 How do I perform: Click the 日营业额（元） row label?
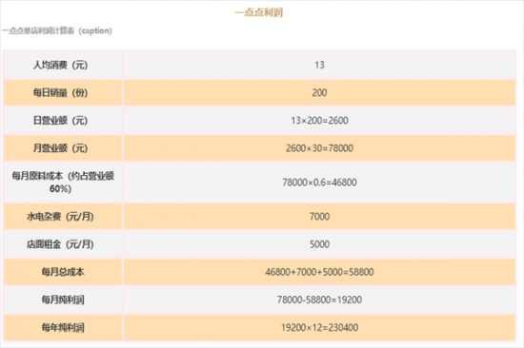(60, 120)
